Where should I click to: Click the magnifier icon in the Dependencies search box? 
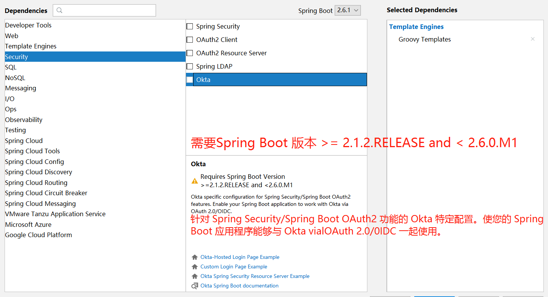(x=59, y=10)
